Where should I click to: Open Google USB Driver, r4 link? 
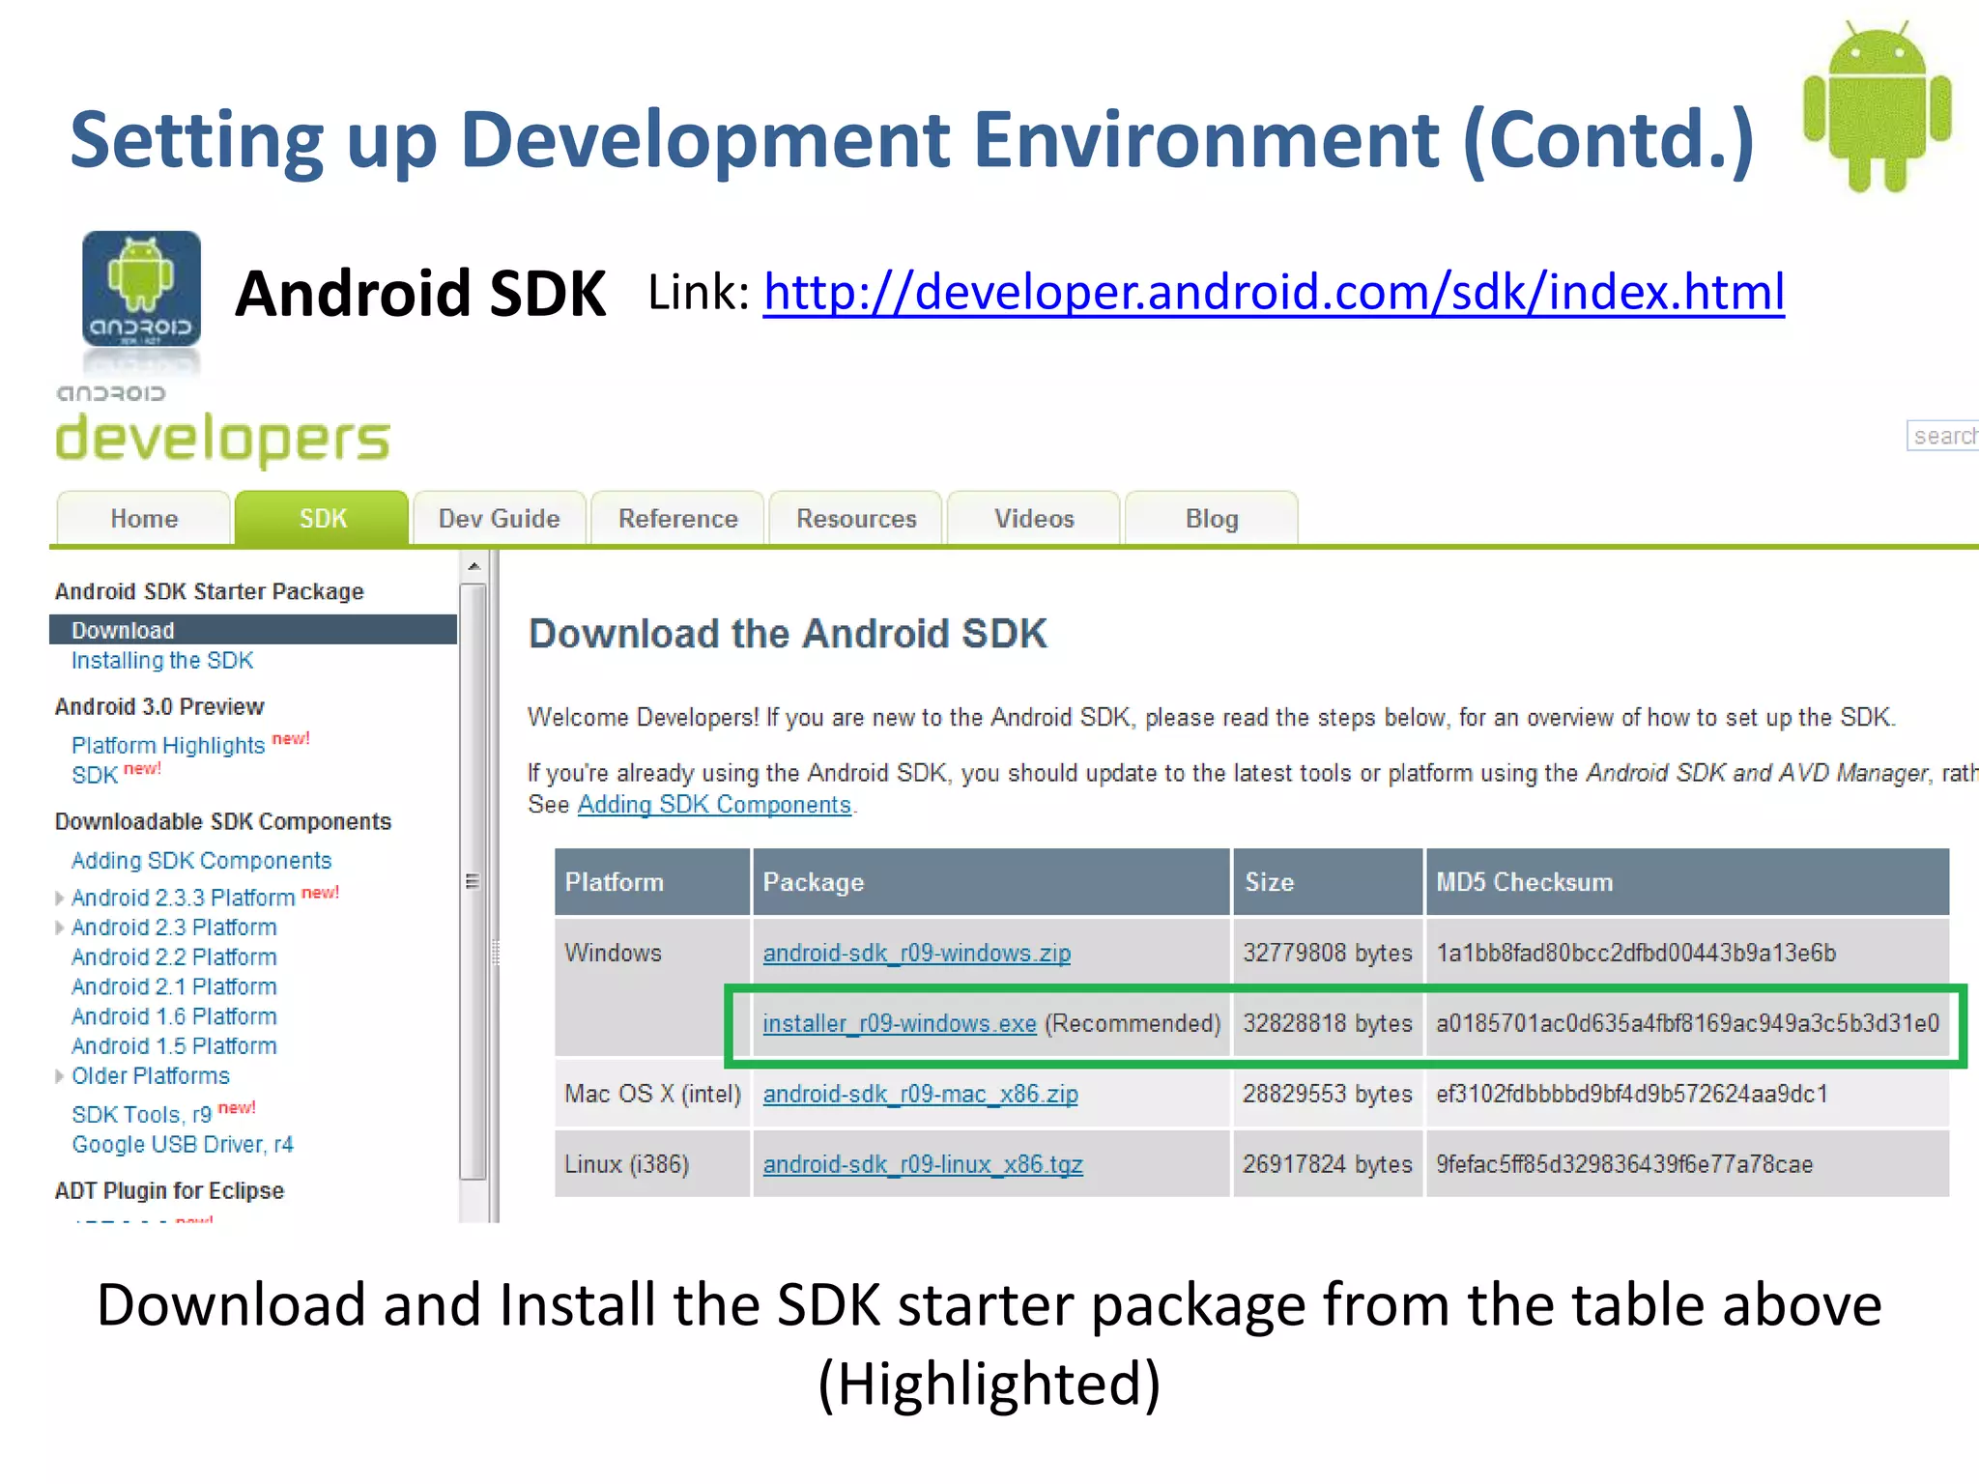(x=183, y=1145)
